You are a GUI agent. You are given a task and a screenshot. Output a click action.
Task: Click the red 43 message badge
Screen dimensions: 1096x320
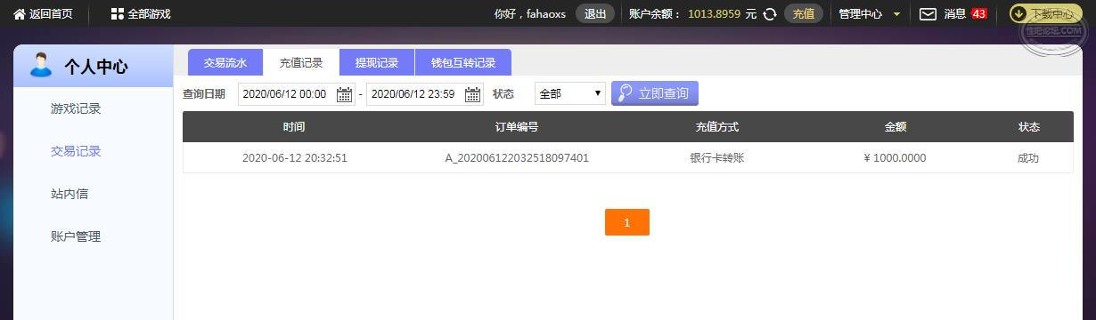point(978,14)
